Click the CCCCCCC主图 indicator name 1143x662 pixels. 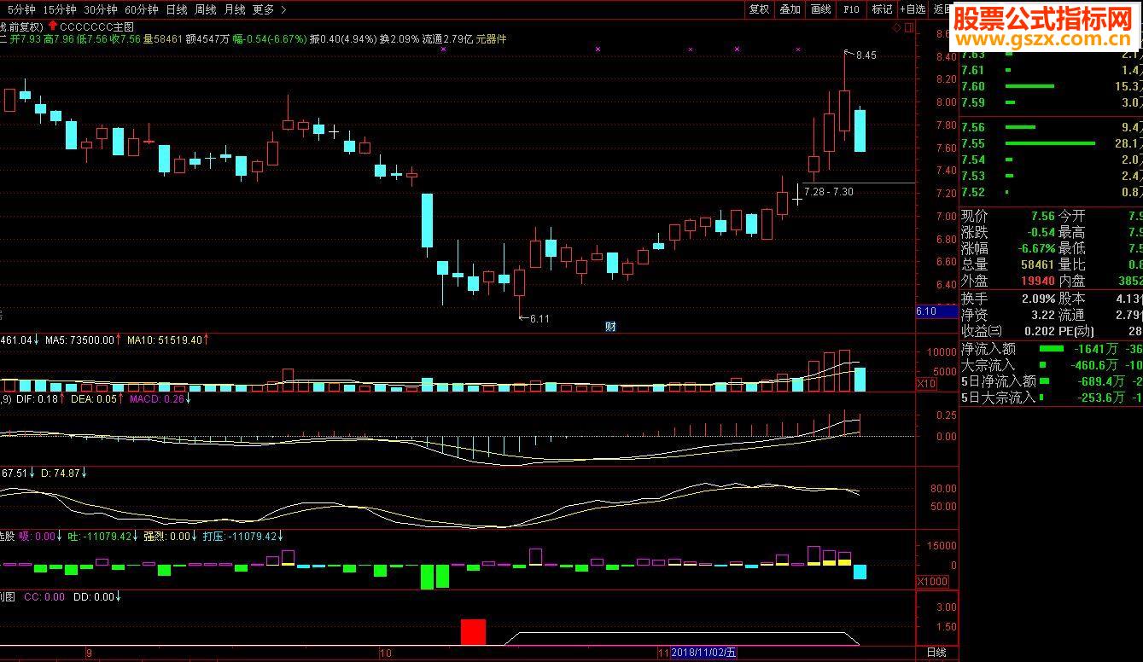click(97, 26)
